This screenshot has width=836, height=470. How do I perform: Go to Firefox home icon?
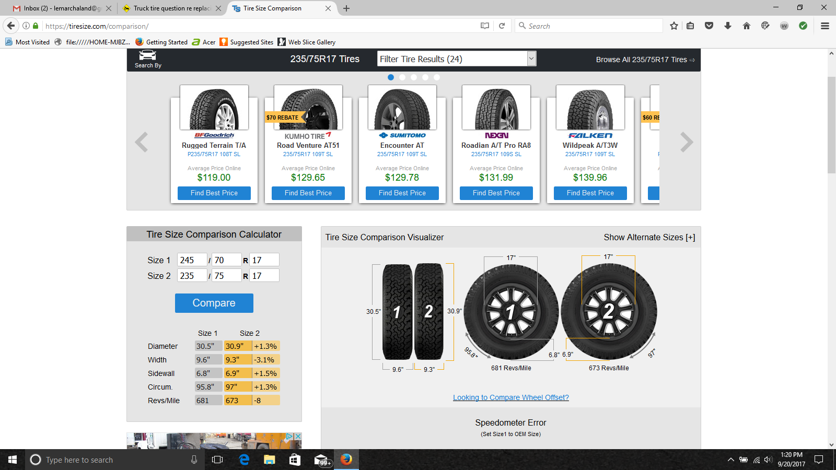coord(746,26)
